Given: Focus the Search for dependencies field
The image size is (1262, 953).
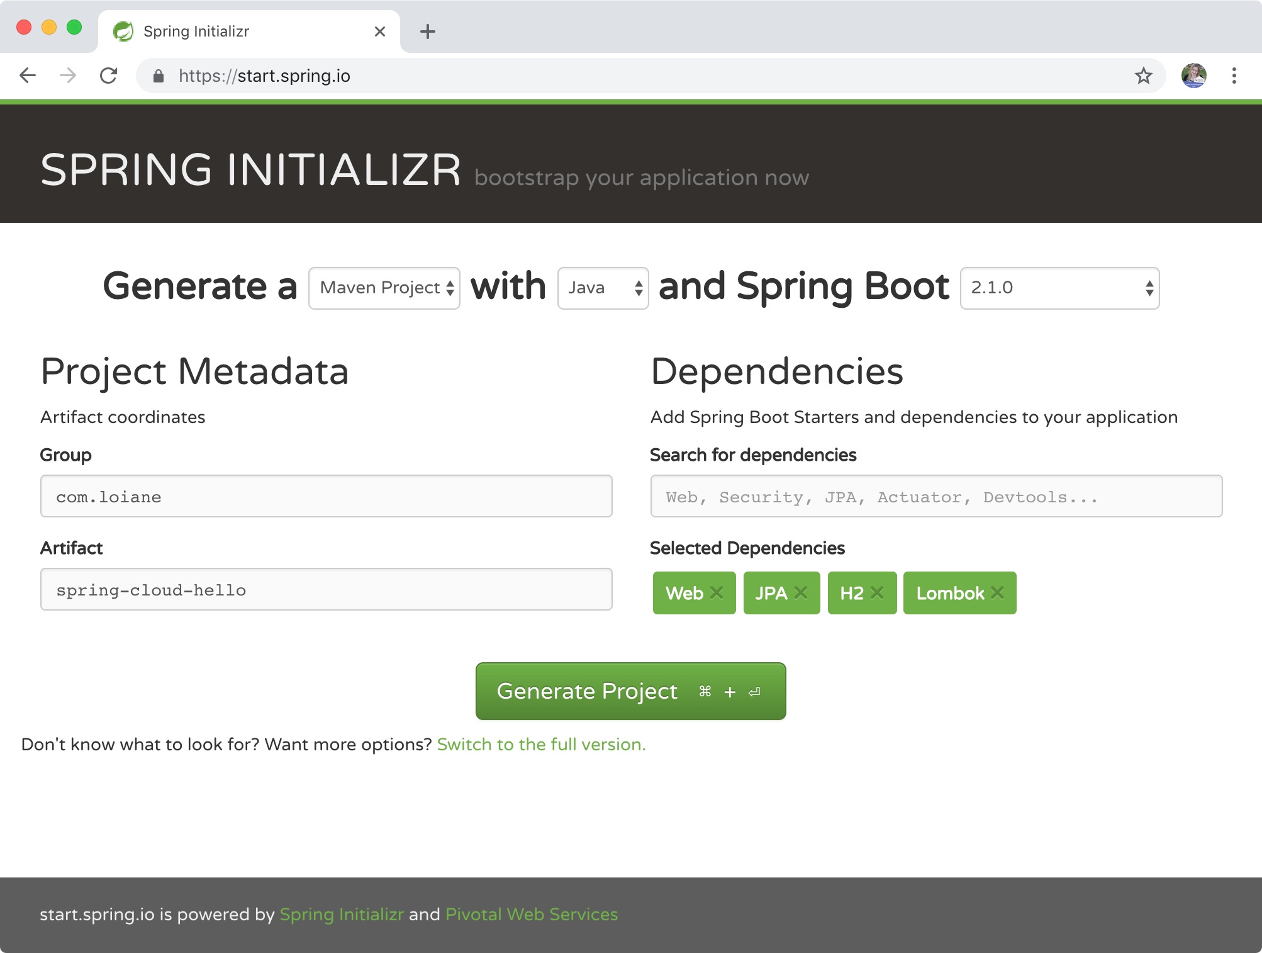Looking at the screenshot, I should tap(937, 497).
